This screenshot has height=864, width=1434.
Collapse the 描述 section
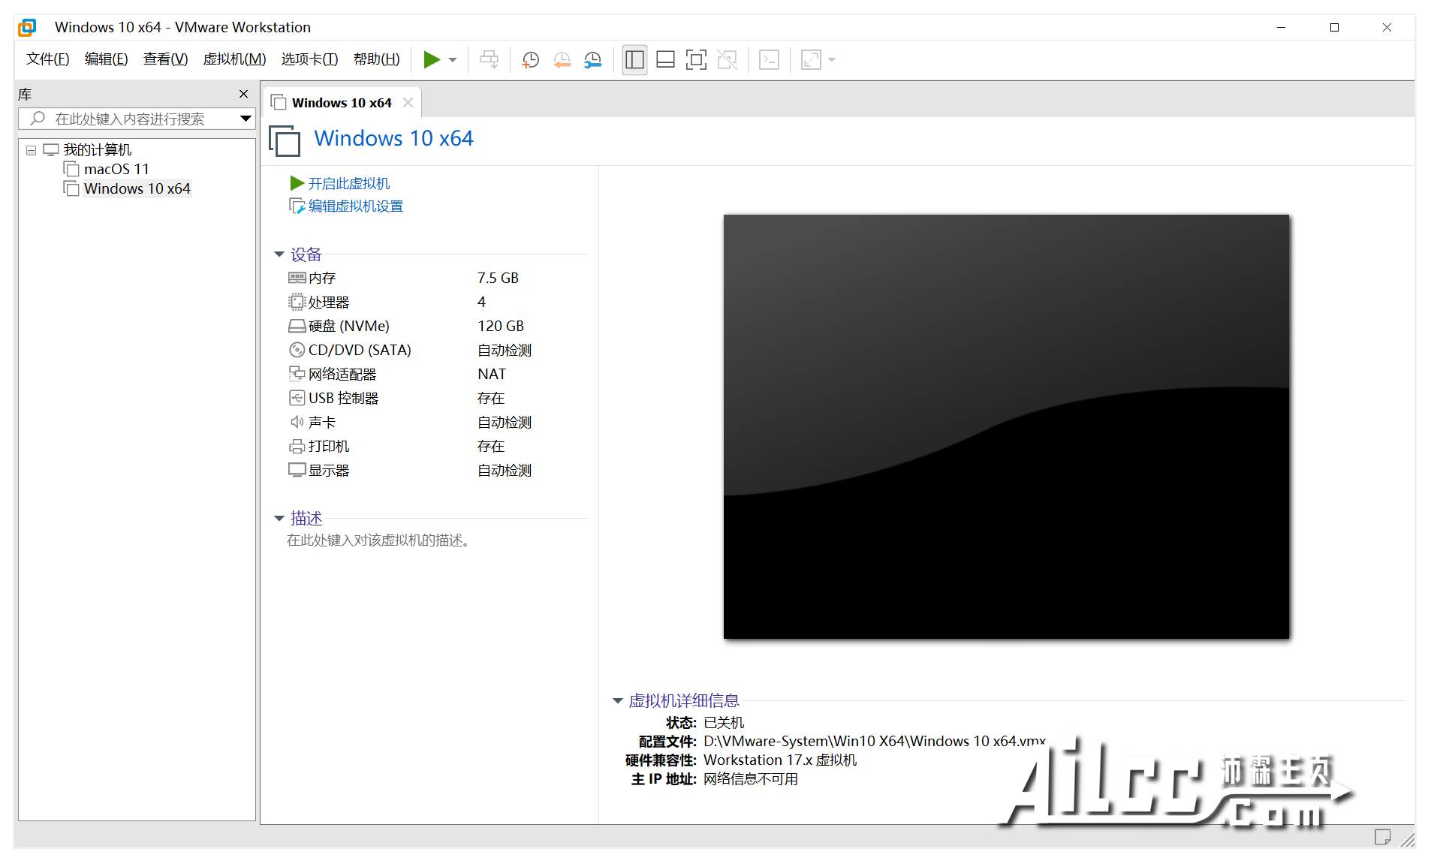[x=279, y=518]
